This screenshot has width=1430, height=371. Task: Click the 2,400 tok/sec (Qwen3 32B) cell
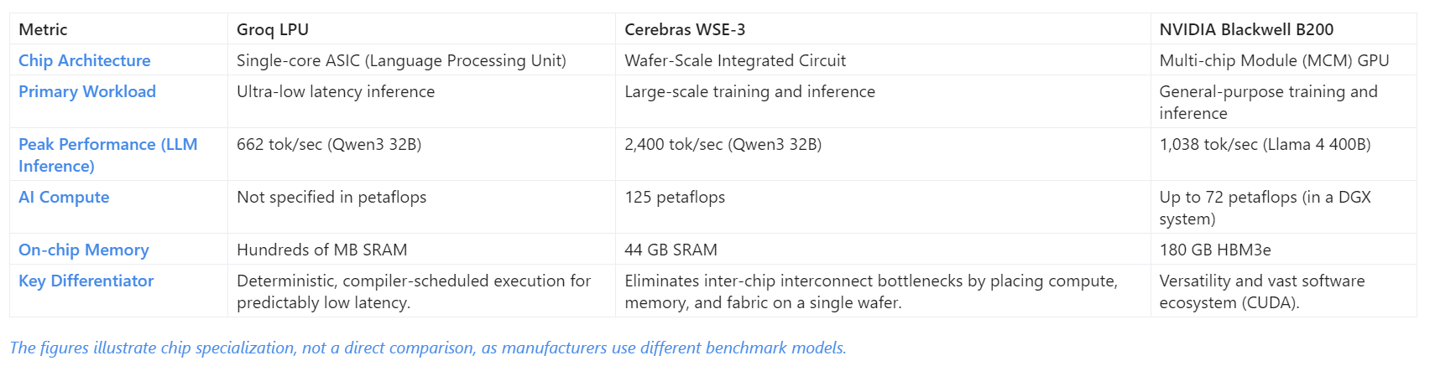click(883, 154)
